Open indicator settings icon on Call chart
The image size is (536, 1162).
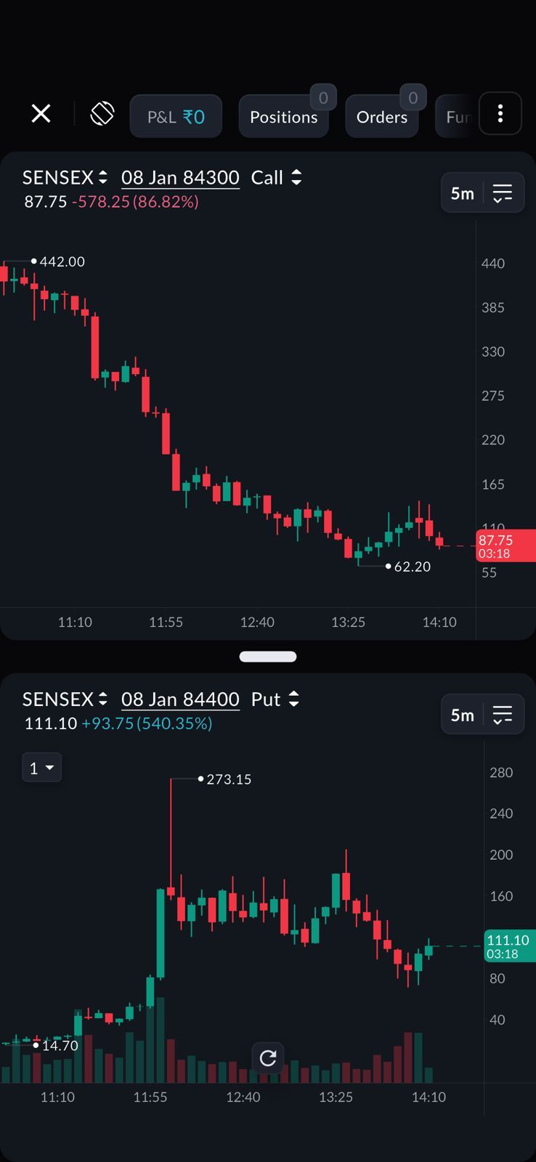click(x=502, y=193)
